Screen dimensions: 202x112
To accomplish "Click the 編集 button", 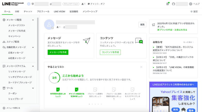I will tap(142, 24).
